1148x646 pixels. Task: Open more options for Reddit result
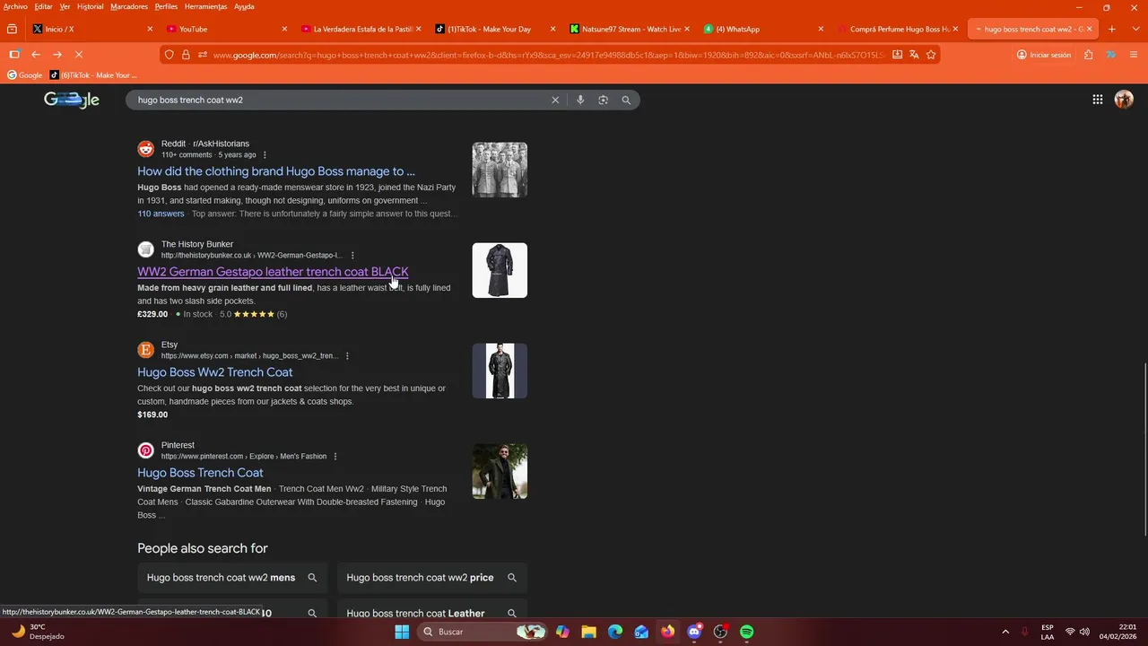point(264,155)
